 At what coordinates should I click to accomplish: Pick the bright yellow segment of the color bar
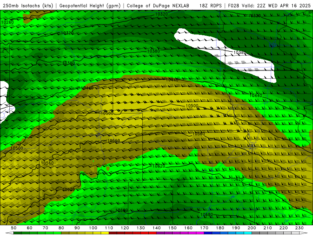tap(105, 233)
